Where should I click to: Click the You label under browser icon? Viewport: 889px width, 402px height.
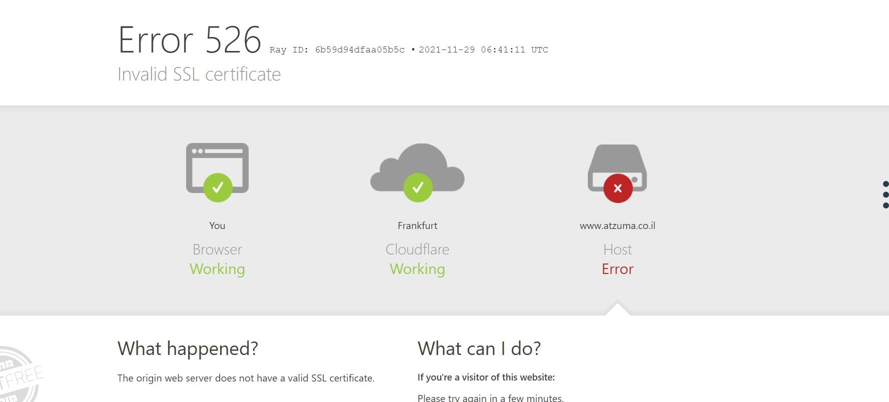click(x=217, y=225)
